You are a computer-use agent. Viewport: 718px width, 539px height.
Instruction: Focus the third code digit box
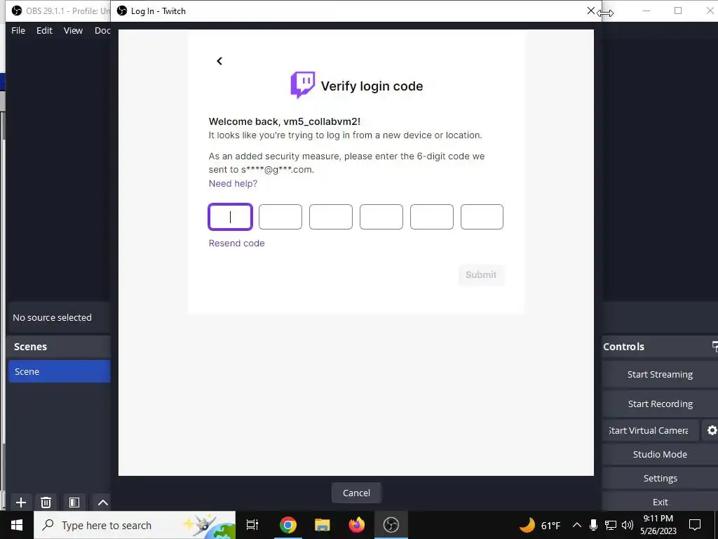coord(331,217)
